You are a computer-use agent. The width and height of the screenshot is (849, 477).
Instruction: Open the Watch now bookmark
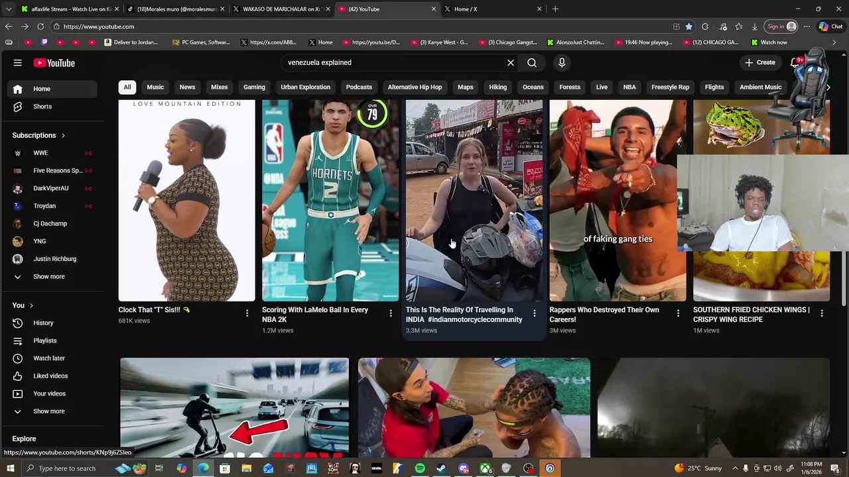(769, 42)
